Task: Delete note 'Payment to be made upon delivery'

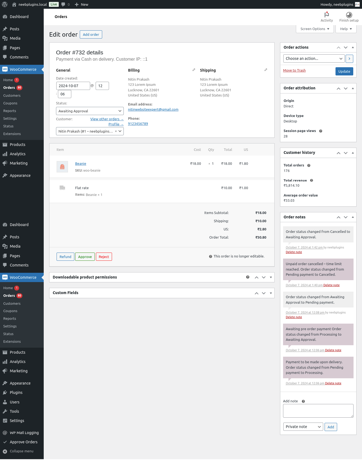Action: 333,383
